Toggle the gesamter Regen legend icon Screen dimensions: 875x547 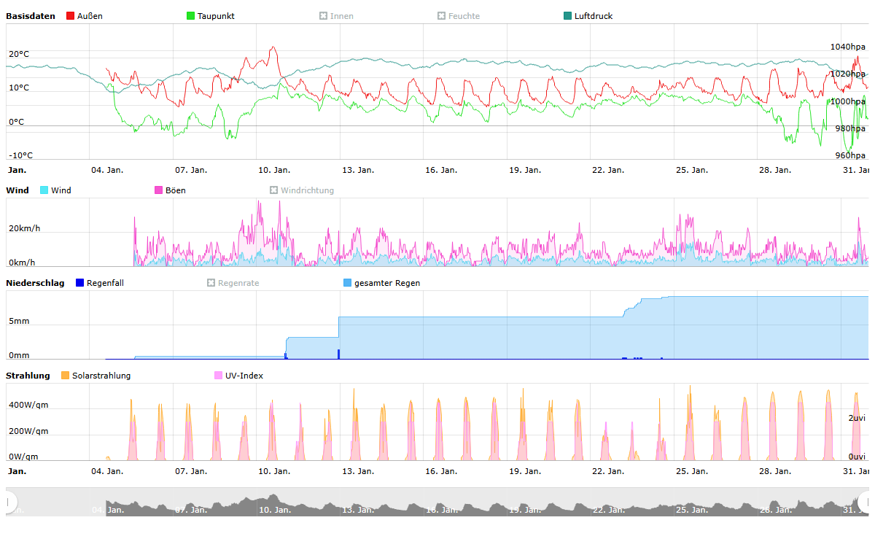point(347,283)
